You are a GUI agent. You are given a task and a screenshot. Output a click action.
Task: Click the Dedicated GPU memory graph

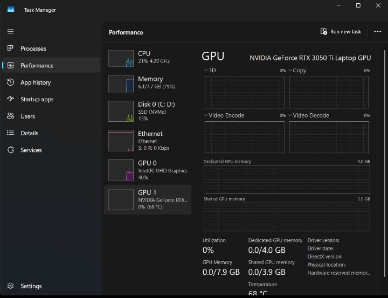[287, 179]
